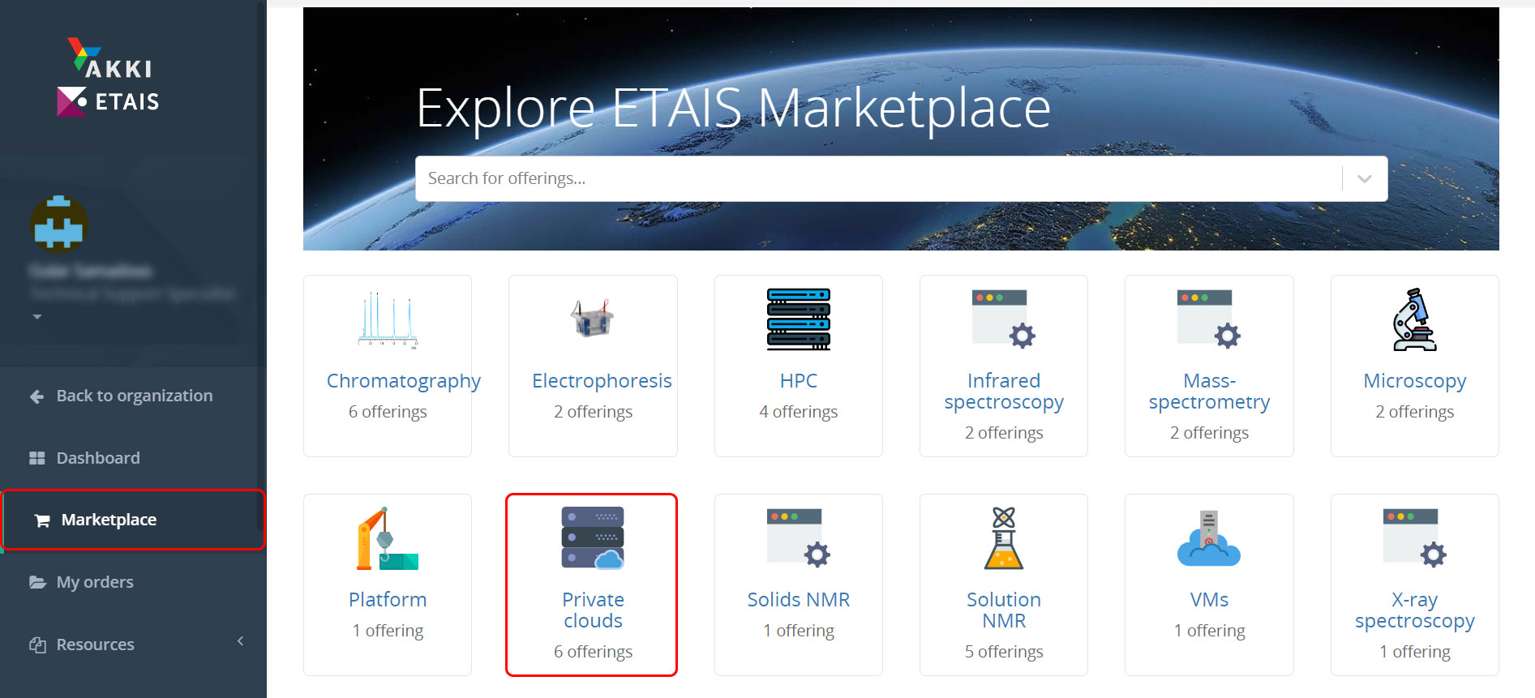Click the HPC server rack icon
The width and height of the screenshot is (1535, 698).
click(x=799, y=319)
